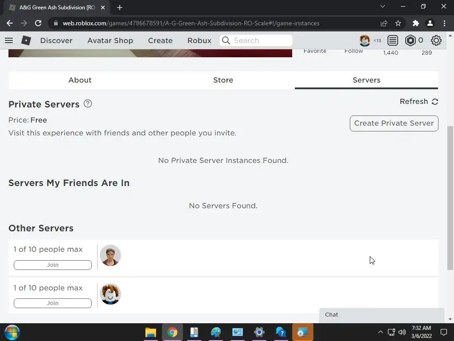Click the Refresh circular arrows icon
Image resolution: width=454 pixels, height=341 pixels.
pyautogui.click(x=434, y=102)
